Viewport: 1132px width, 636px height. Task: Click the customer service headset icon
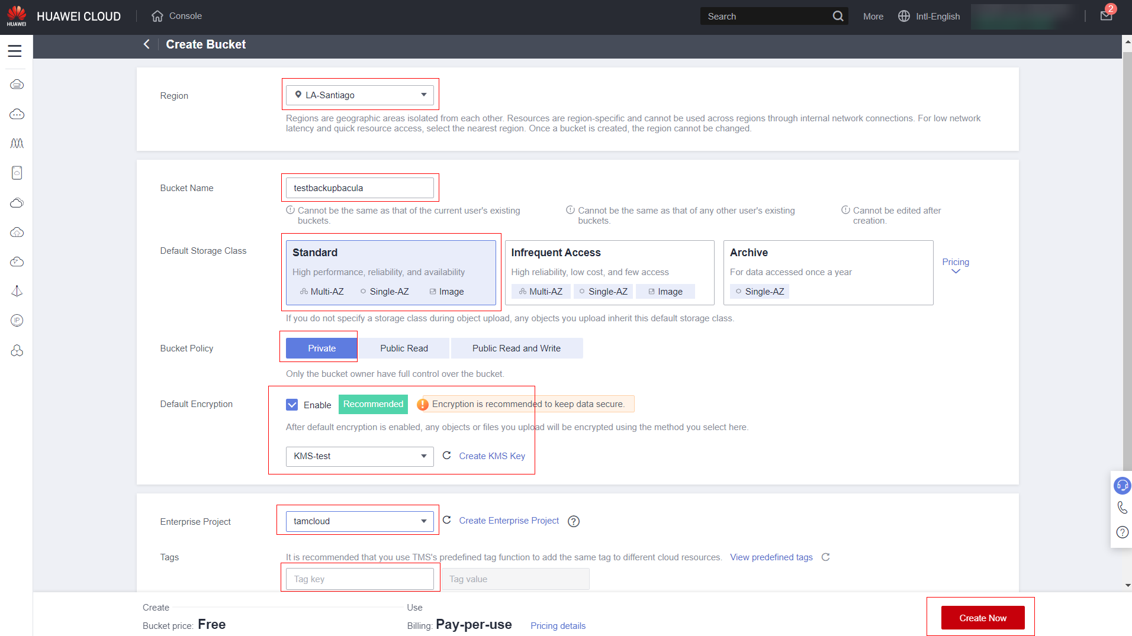coord(1122,486)
